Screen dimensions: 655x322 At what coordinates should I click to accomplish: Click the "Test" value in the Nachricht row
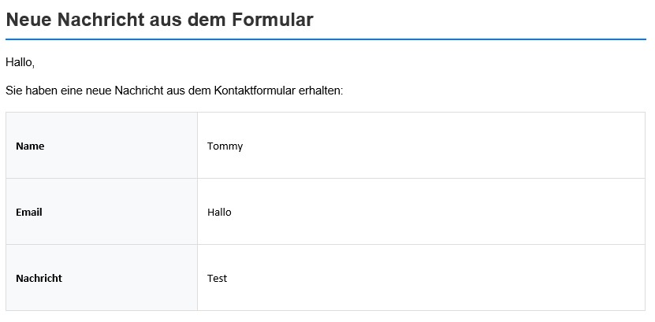point(217,278)
